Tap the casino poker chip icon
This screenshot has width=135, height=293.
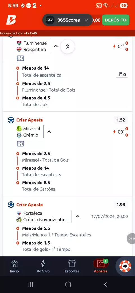click(x=125, y=265)
